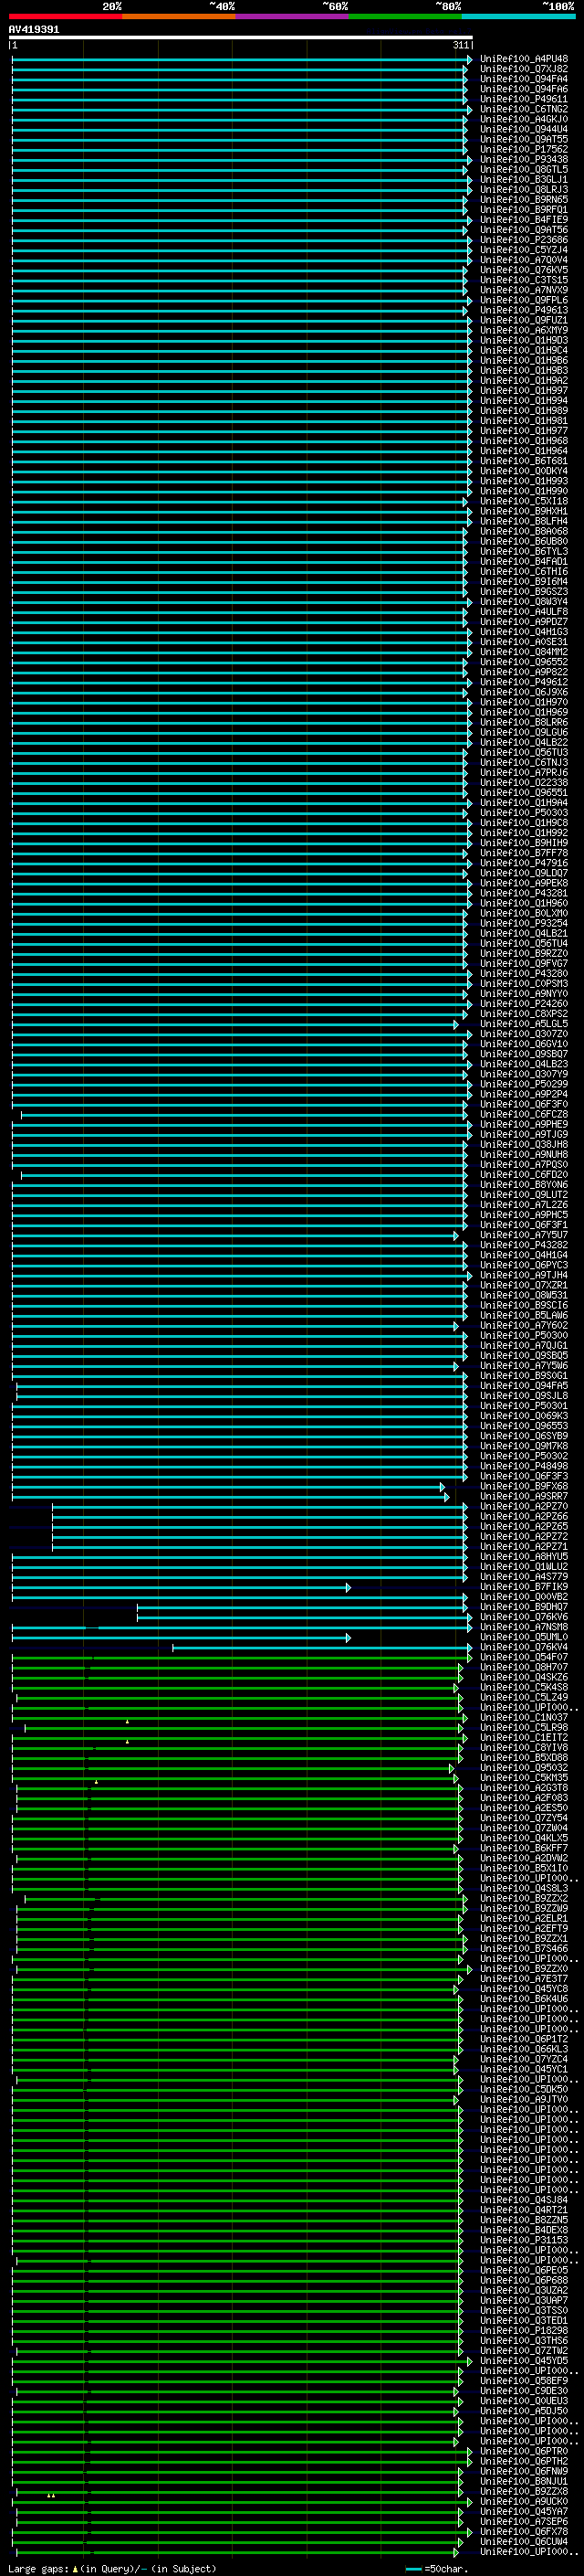The image size is (584, 2576).
Task: Select hit label UniRef100_A9SRR7
Action: 524,1496
